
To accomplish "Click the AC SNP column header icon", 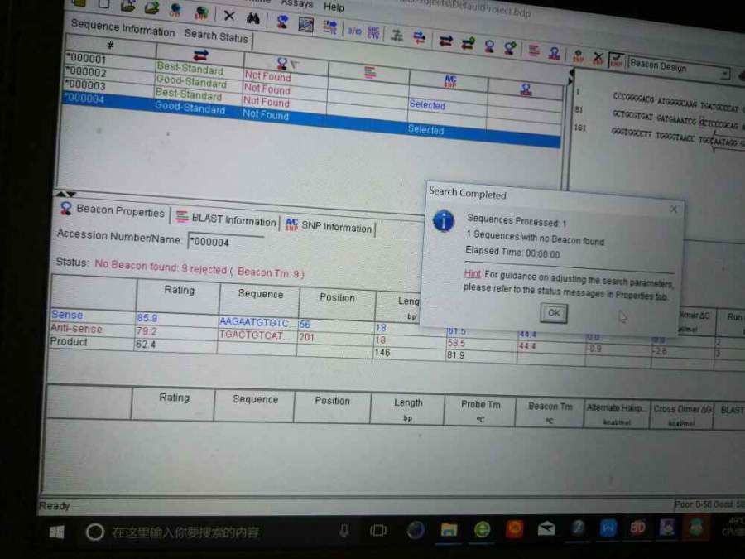I will pyautogui.click(x=450, y=81).
